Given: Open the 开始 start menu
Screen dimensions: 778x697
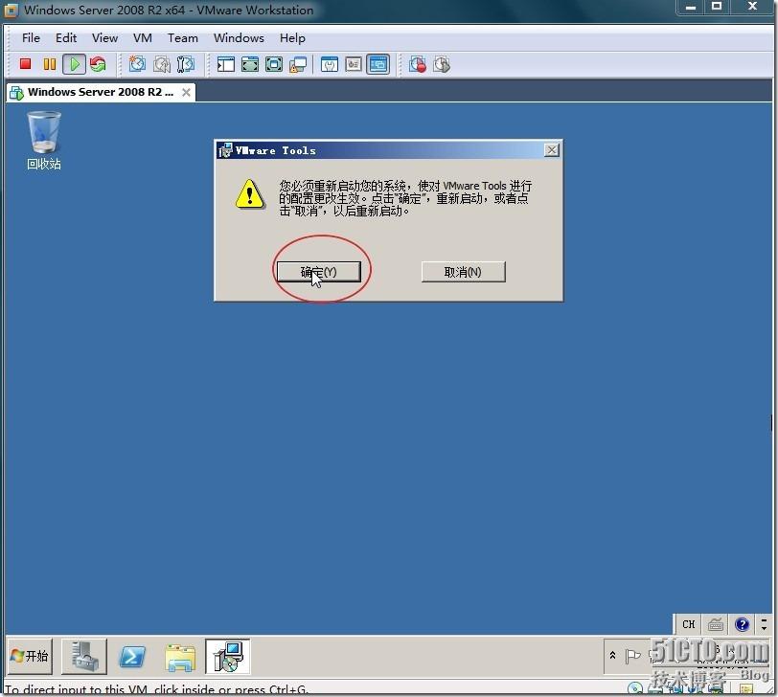Looking at the screenshot, I should point(30,657).
